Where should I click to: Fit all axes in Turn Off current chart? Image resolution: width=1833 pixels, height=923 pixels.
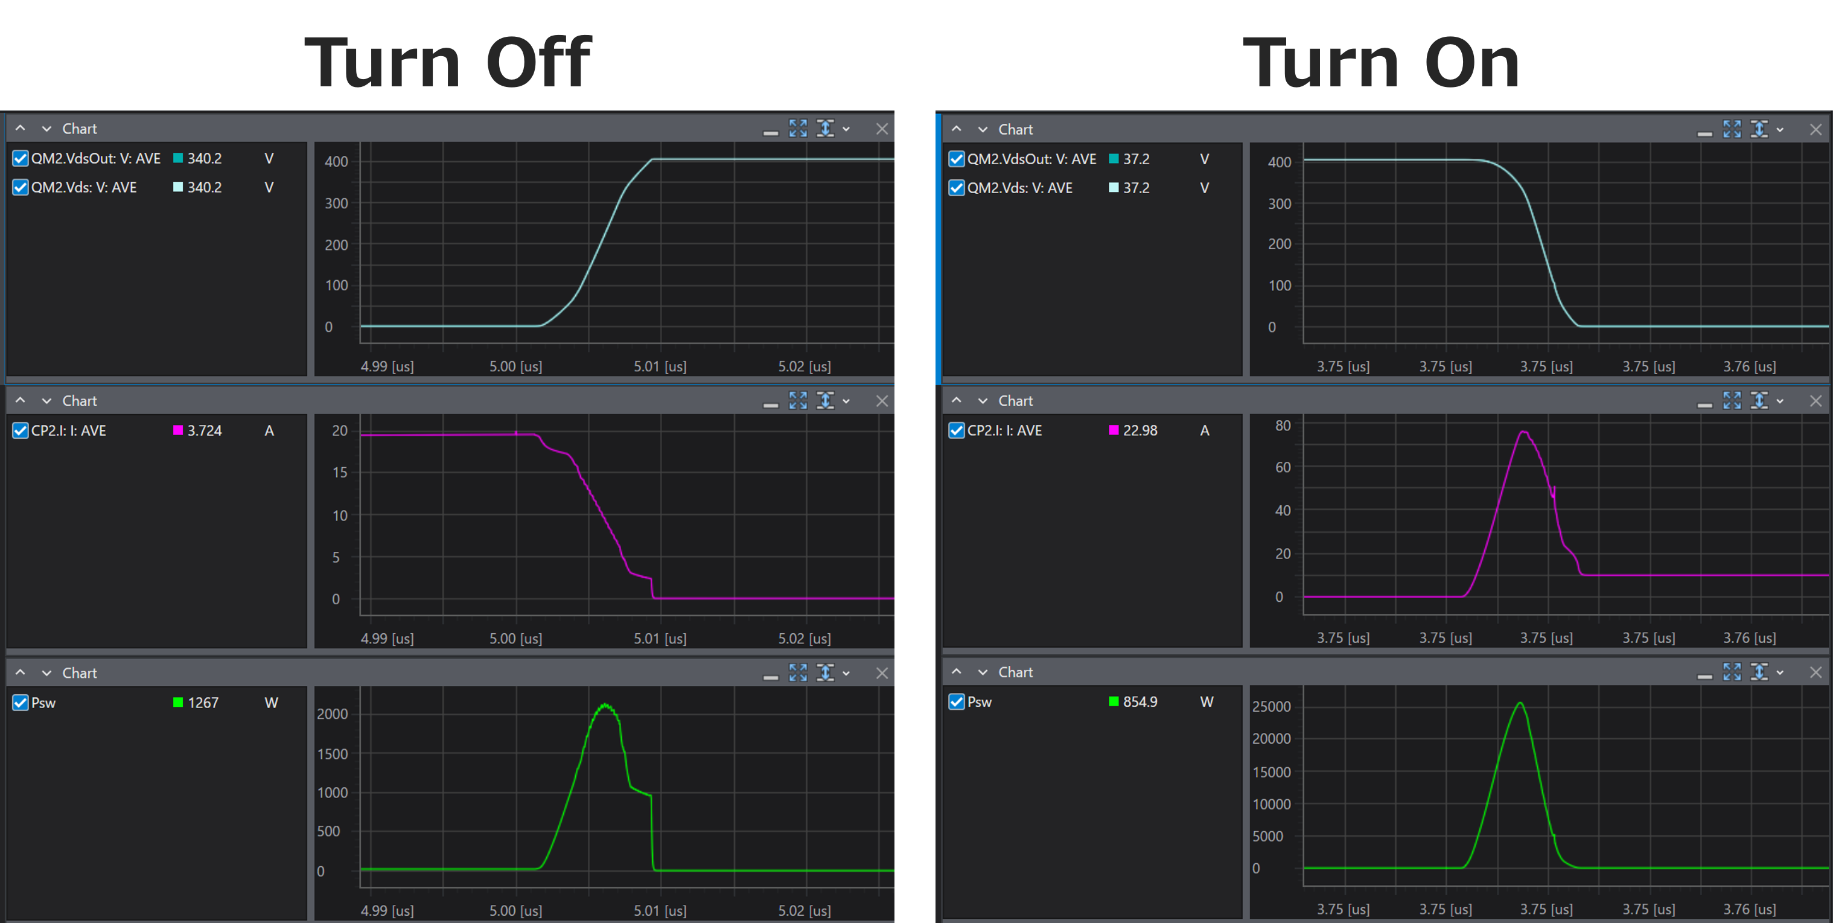point(798,400)
